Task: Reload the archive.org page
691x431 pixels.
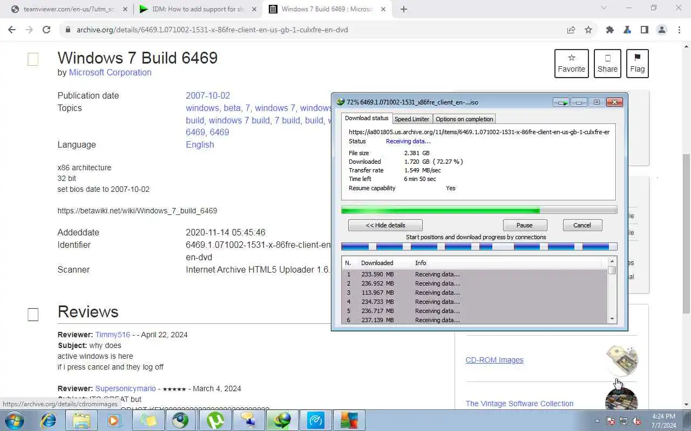Action: 46,30
